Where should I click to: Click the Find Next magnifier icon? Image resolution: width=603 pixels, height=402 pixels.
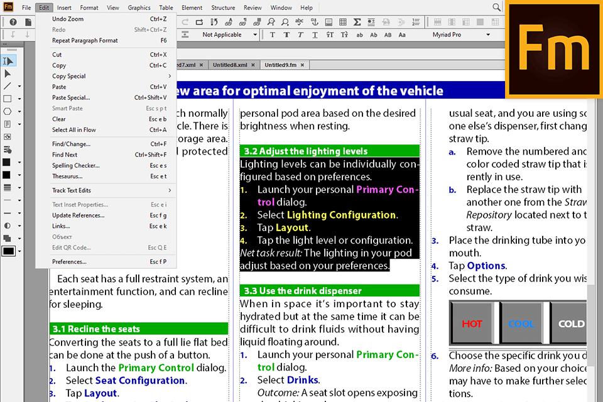285,22
